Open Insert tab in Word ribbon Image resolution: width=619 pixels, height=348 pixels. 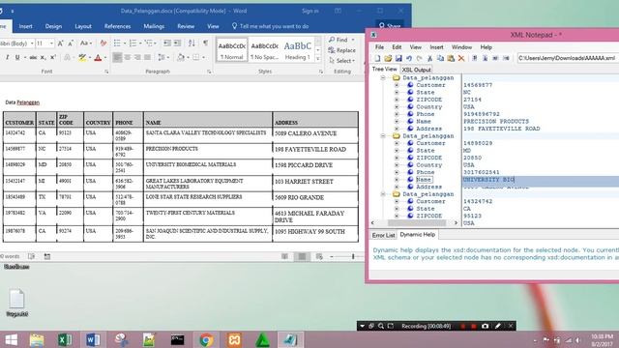click(x=26, y=26)
